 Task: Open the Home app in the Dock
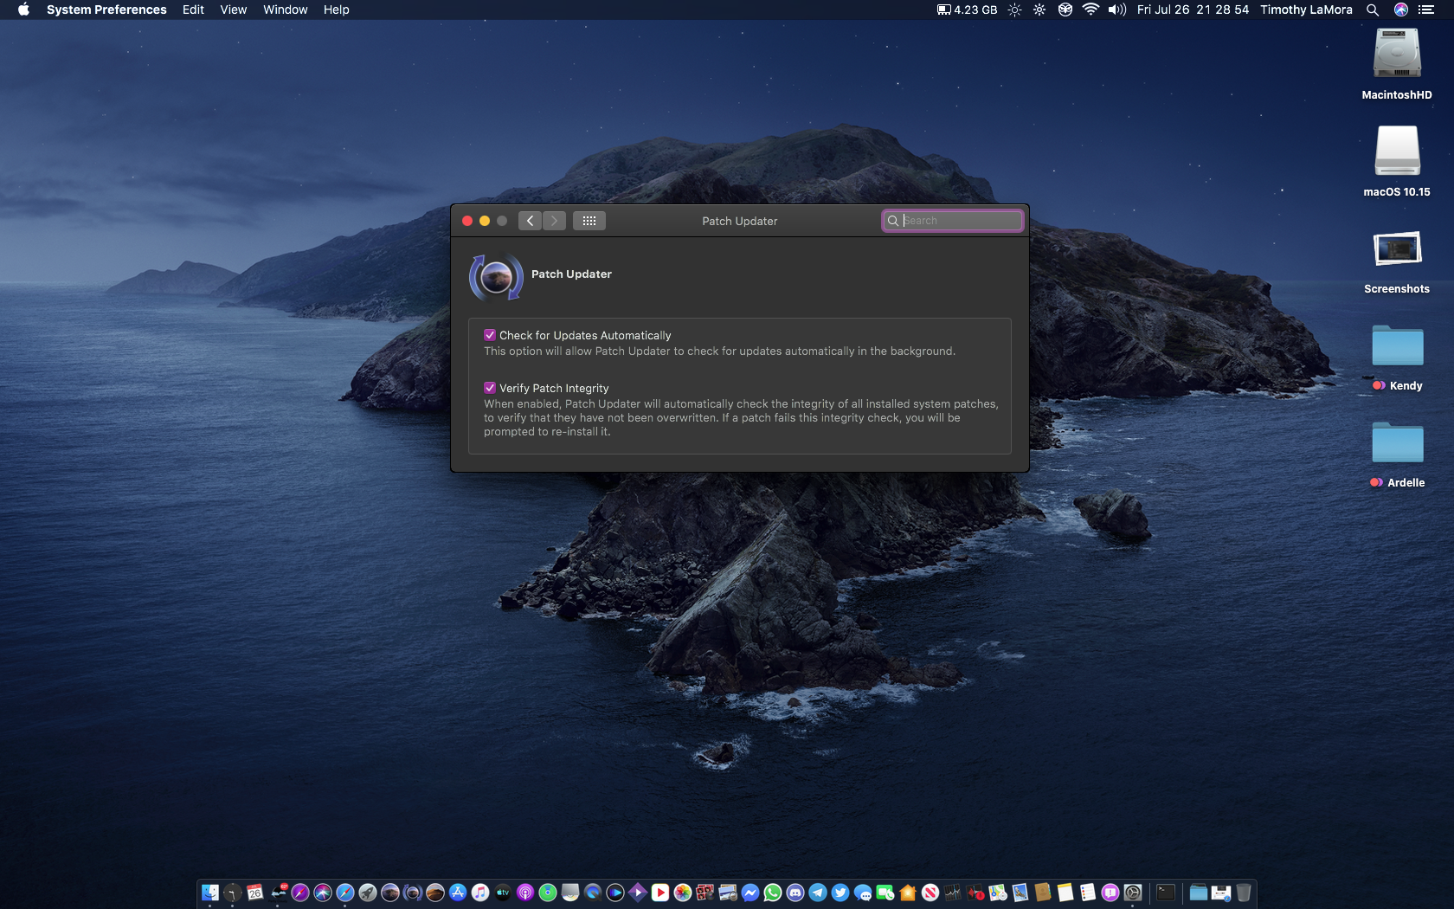(908, 893)
